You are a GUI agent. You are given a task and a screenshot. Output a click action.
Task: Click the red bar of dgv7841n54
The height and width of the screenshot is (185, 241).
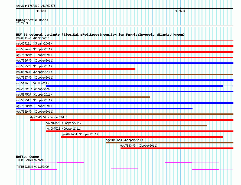click(142, 137)
